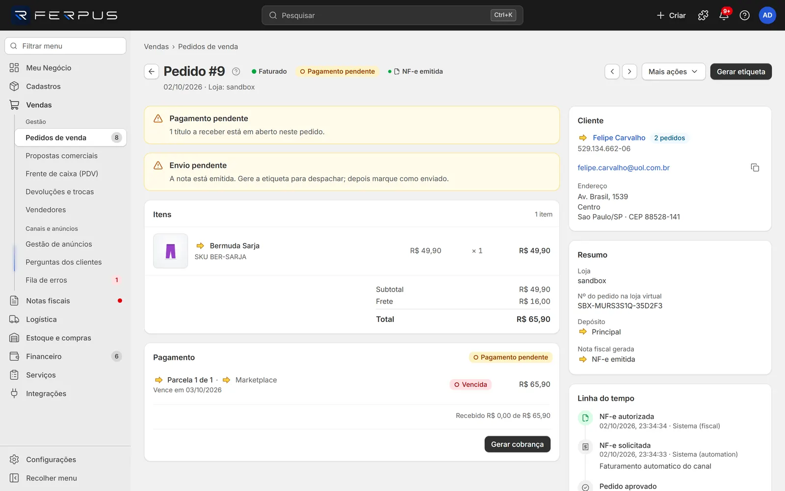Open the Bermuda Sarja product thumbnail
785x491 pixels.
(171, 251)
